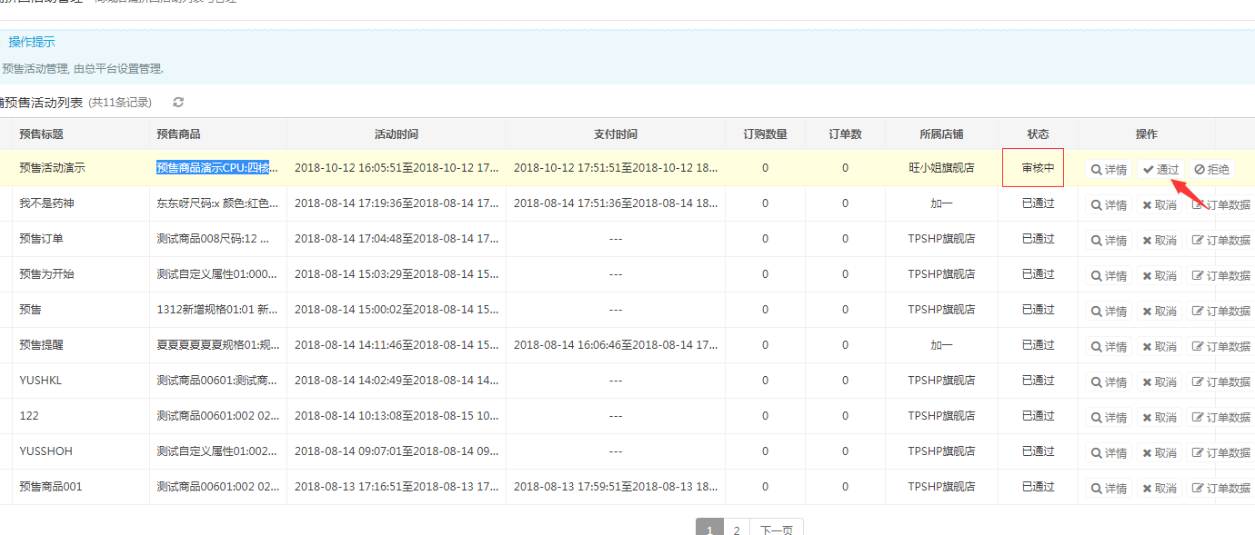View 详情 of 预售订单 row

(x=1109, y=241)
